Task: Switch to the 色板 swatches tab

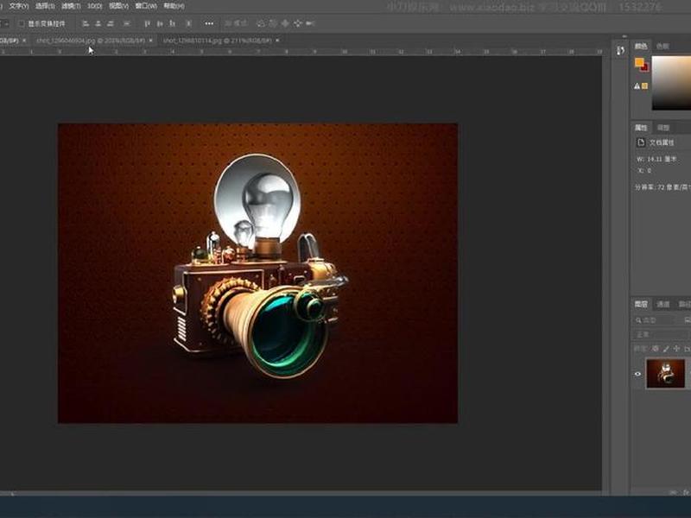Action: (662, 46)
